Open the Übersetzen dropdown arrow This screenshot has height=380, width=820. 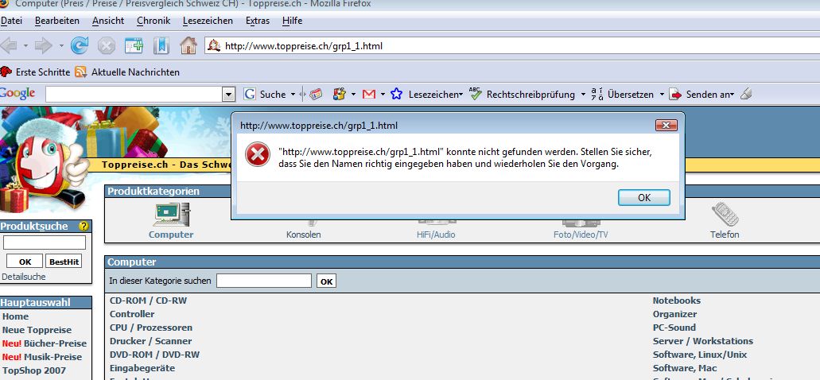[662, 94]
